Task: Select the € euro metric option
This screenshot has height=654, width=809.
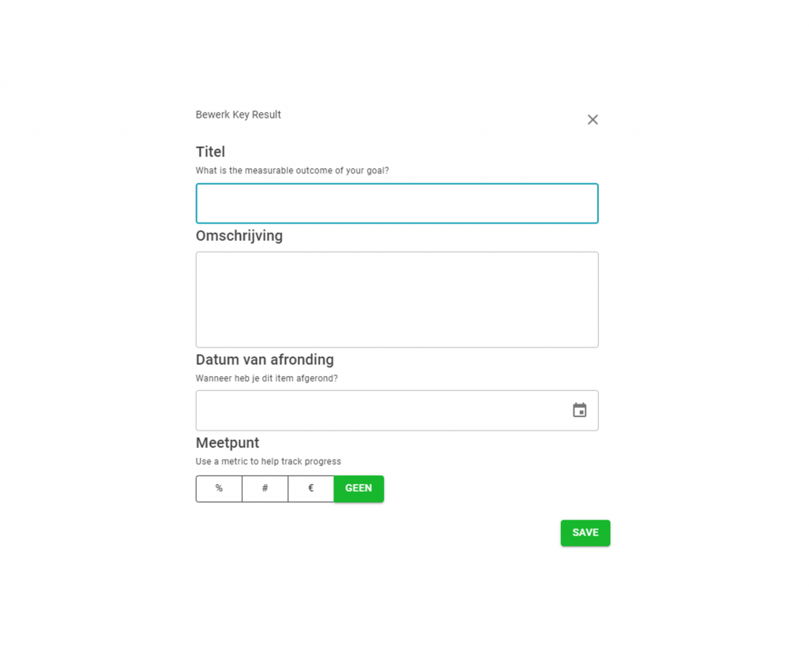Action: coord(310,488)
